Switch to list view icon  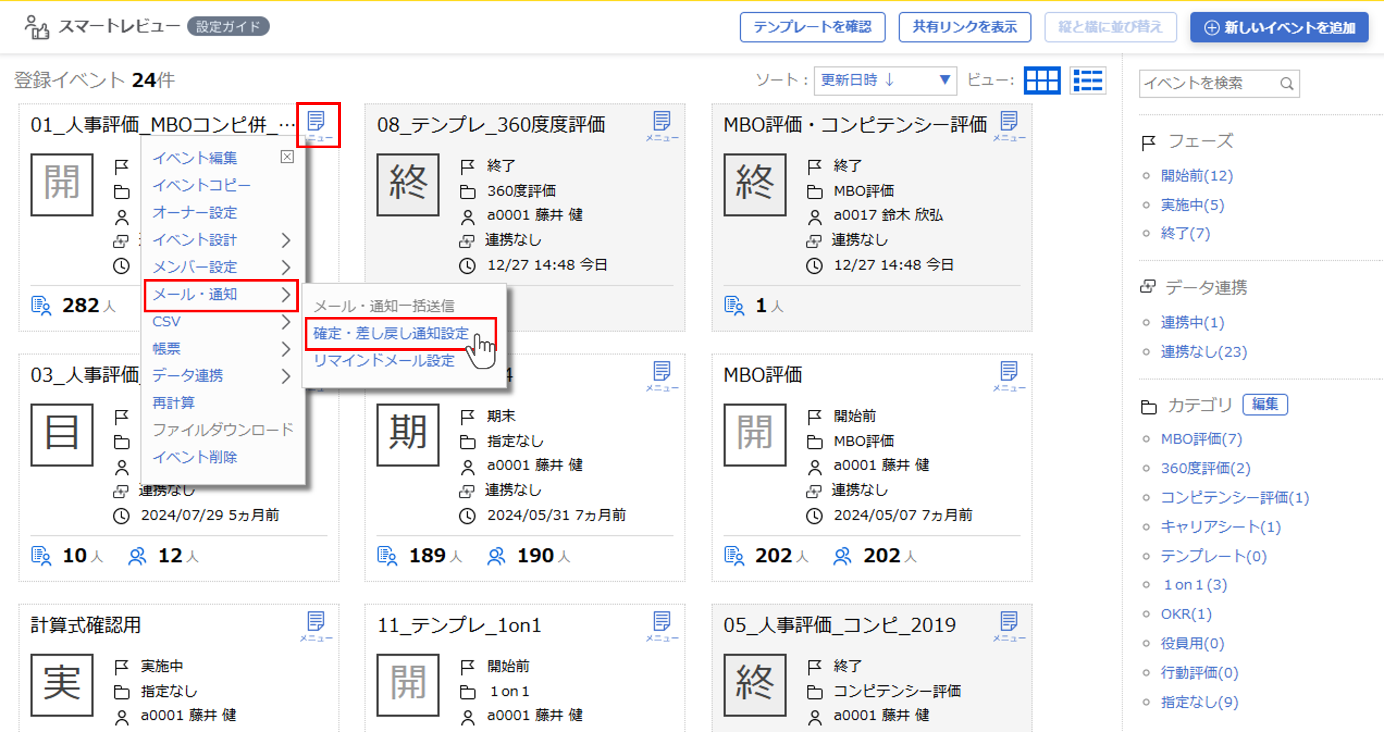(x=1087, y=81)
